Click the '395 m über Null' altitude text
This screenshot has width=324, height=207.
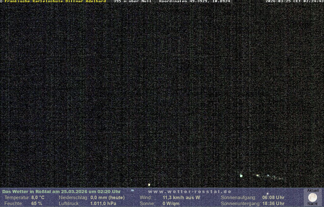(x=132, y=1)
